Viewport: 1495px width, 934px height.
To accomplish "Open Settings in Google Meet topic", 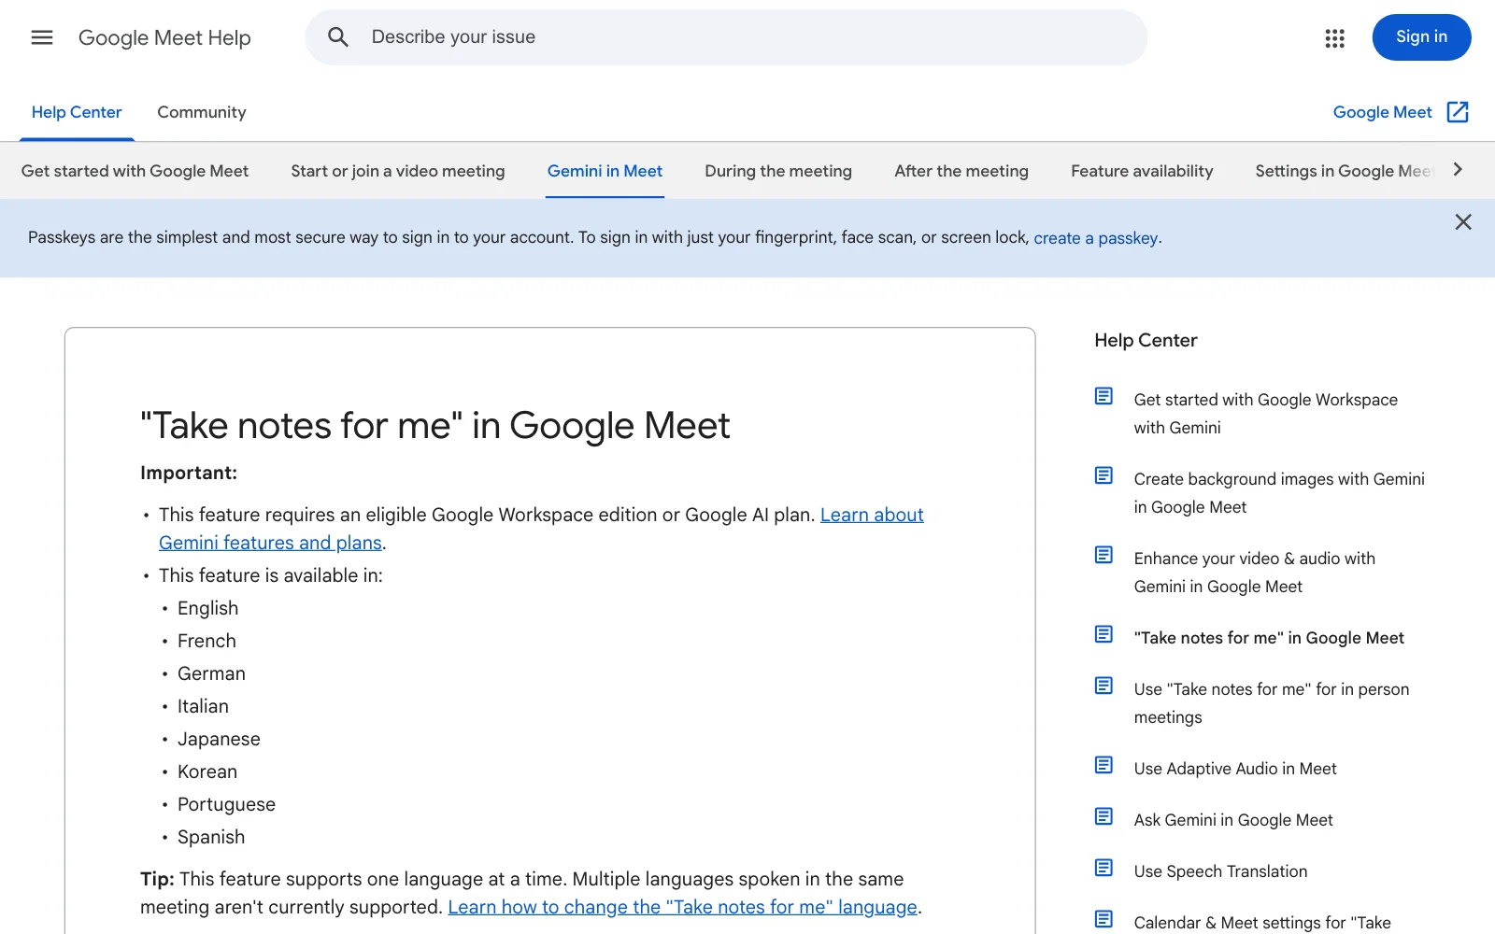I will 1344,171.
